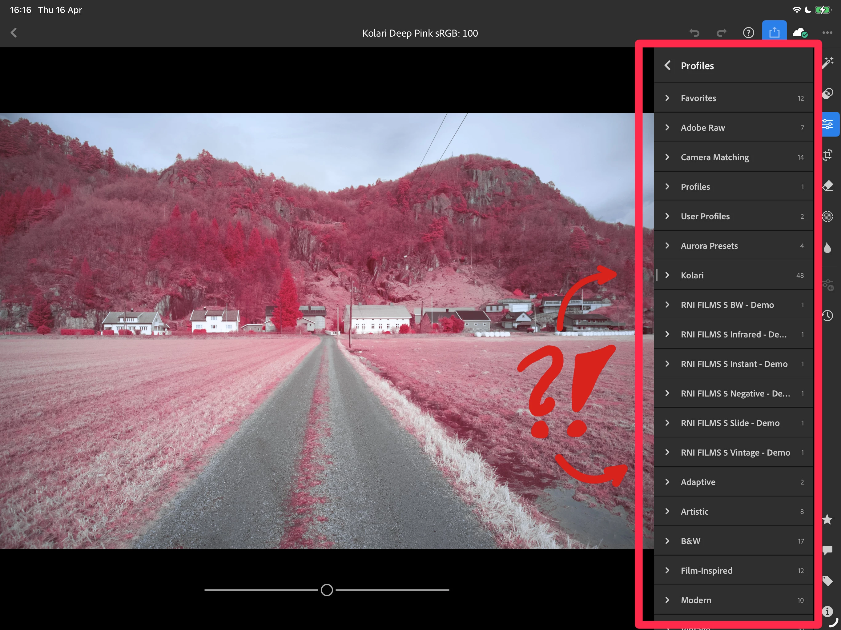Screen dimensions: 841x630
Task: Open the star rating icon
Action: pyautogui.click(x=828, y=520)
